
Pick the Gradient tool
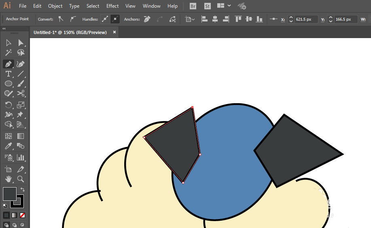click(x=21, y=136)
